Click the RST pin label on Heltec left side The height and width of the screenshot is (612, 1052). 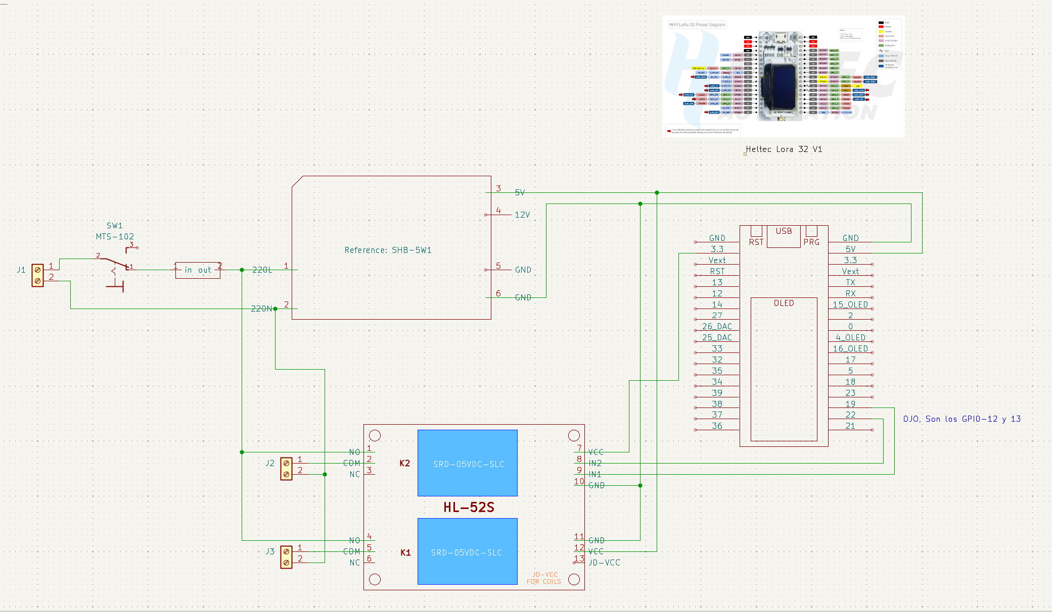coord(717,271)
